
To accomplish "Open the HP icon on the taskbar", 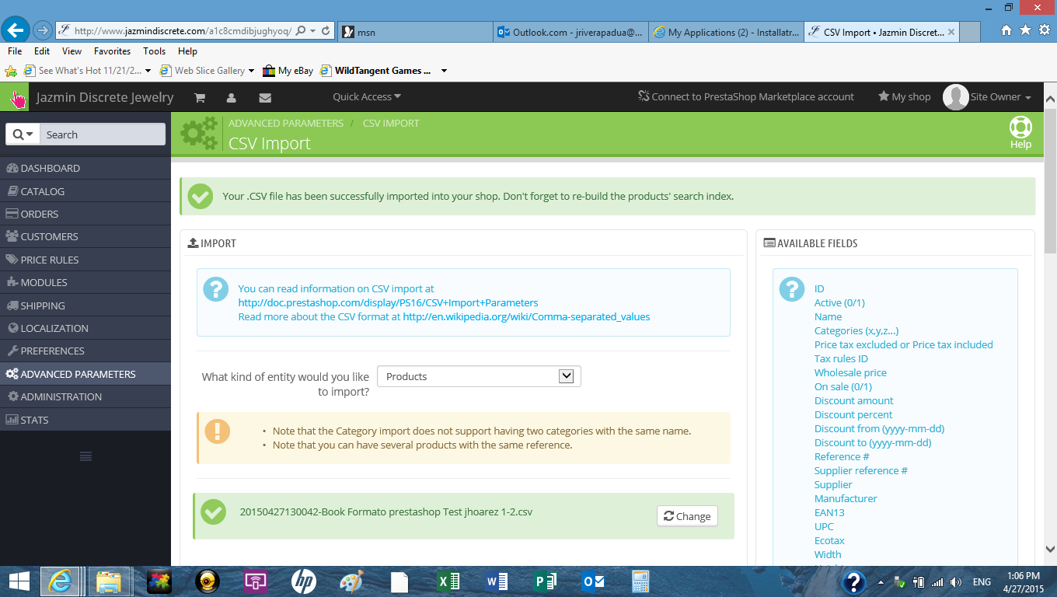I will click(x=304, y=581).
